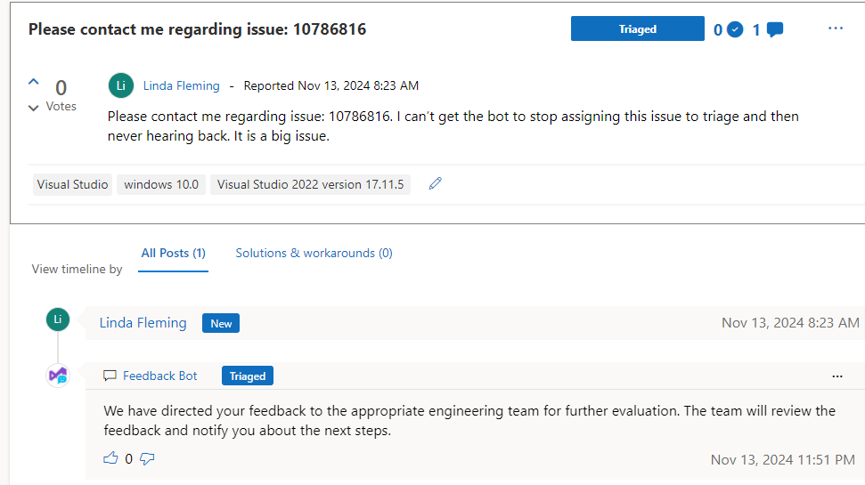Select Visual Studio 2022 version 17.11.5 tag
865x485 pixels.
click(310, 184)
